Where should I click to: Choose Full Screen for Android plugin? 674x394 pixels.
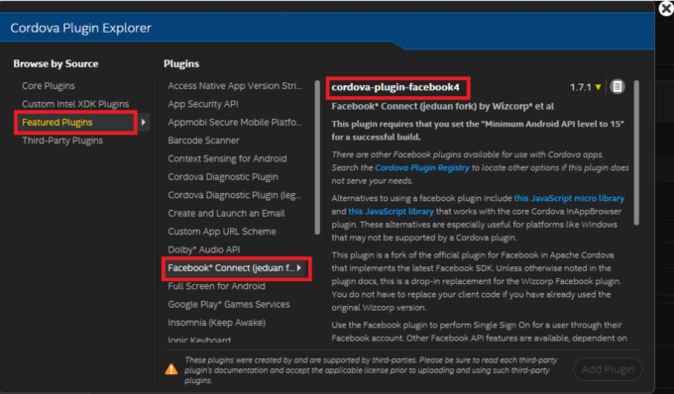pos(216,286)
